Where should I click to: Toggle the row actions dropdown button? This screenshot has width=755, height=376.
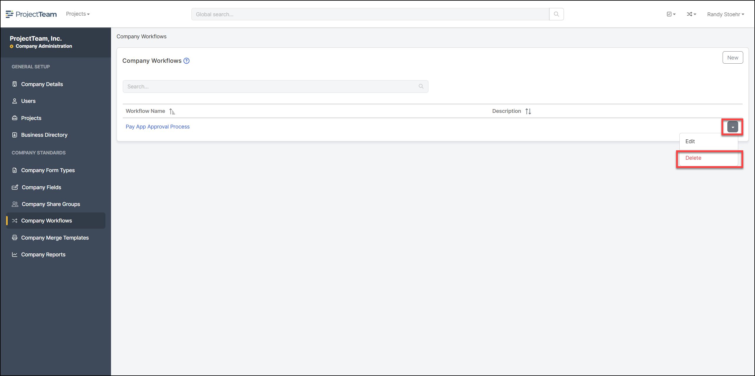pyautogui.click(x=732, y=127)
